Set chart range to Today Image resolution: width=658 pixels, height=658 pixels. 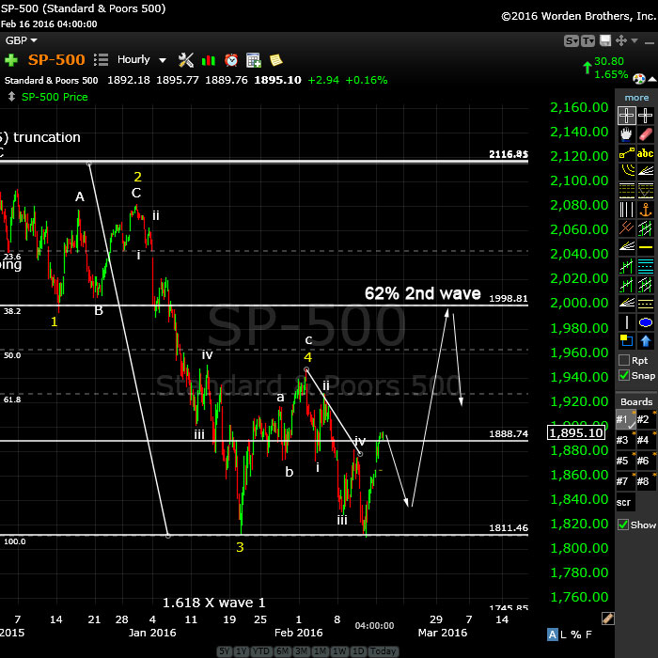tap(384, 651)
